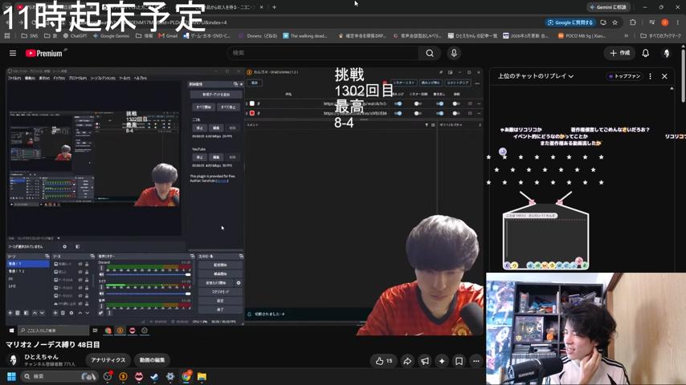
Task: Click the Gemini に相談 button
Action: [x=608, y=7]
